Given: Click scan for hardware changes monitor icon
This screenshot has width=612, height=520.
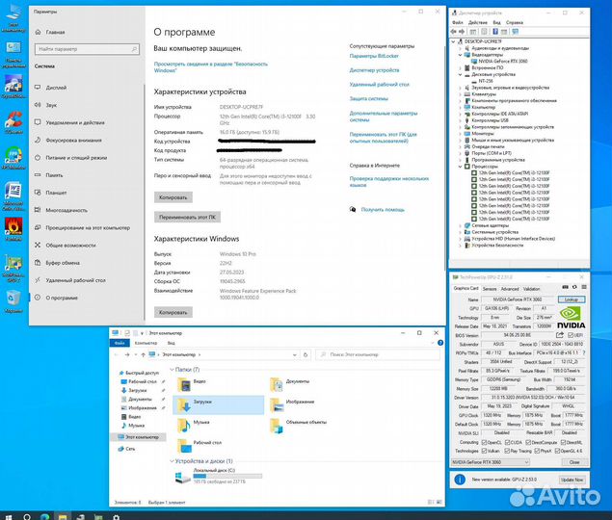Looking at the screenshot, I should point(516,32).
